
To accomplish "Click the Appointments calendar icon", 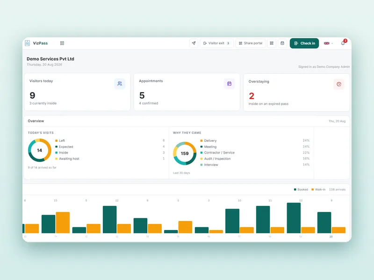I will point(229,84).
